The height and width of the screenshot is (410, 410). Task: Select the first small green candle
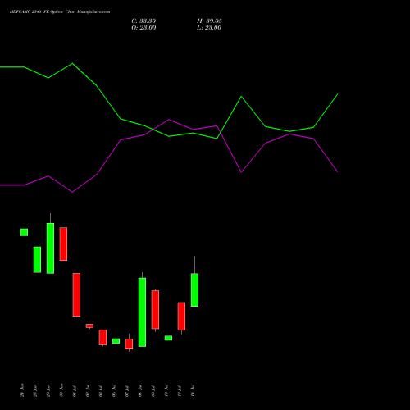click(24, 232)
